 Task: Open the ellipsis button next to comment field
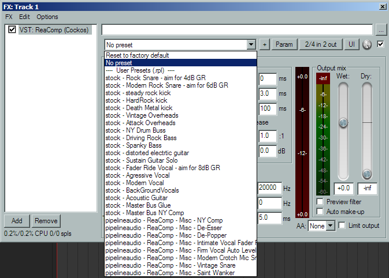[x=381, y=30]
